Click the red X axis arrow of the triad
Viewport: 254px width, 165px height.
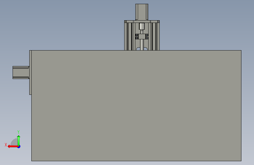(x=13, y=147)
